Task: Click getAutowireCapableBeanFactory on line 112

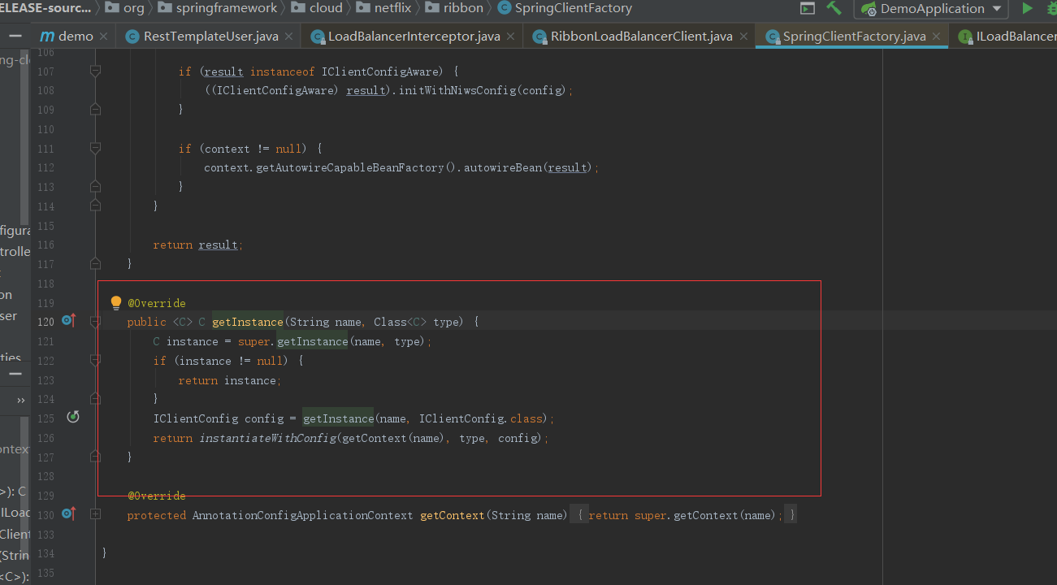Action: (350, 167)
